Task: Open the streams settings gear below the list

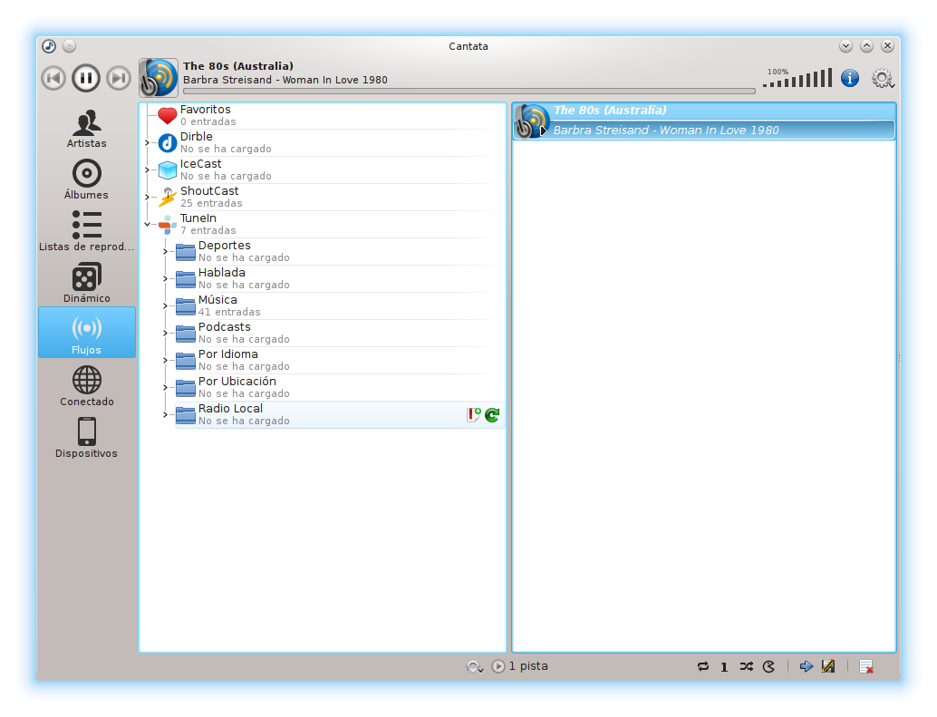Action: [x=475, y=667]
